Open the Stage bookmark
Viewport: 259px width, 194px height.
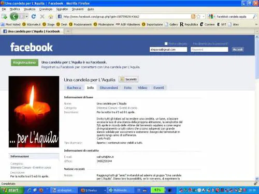point(49,24)
